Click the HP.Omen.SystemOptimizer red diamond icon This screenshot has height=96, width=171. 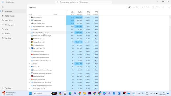coord(32,54)
